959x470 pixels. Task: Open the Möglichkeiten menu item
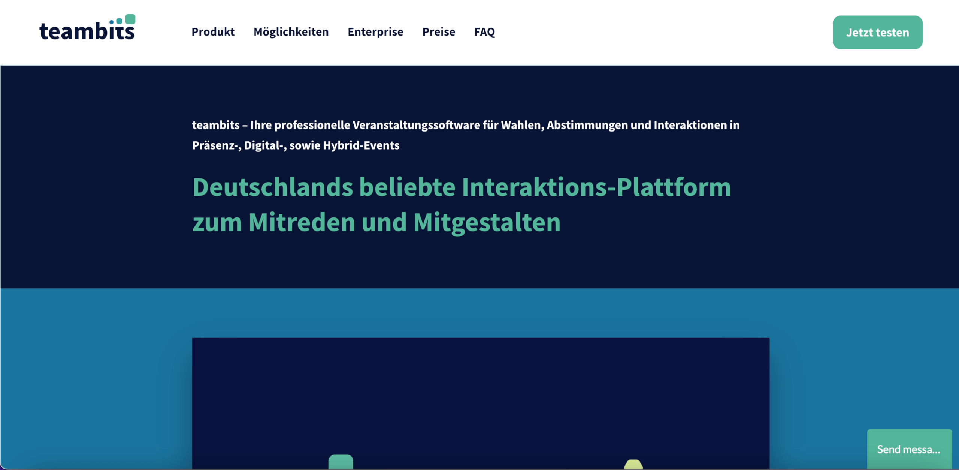pyautogui.click(x=291, y=32)
